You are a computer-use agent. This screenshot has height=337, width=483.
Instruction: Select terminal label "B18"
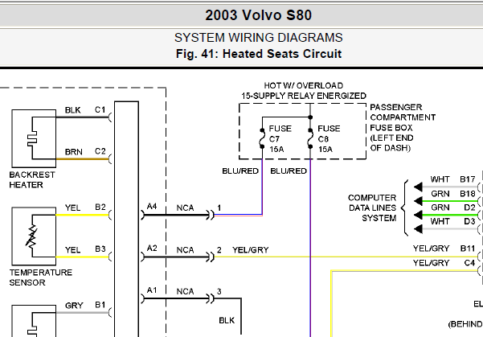tap(468, 194)
